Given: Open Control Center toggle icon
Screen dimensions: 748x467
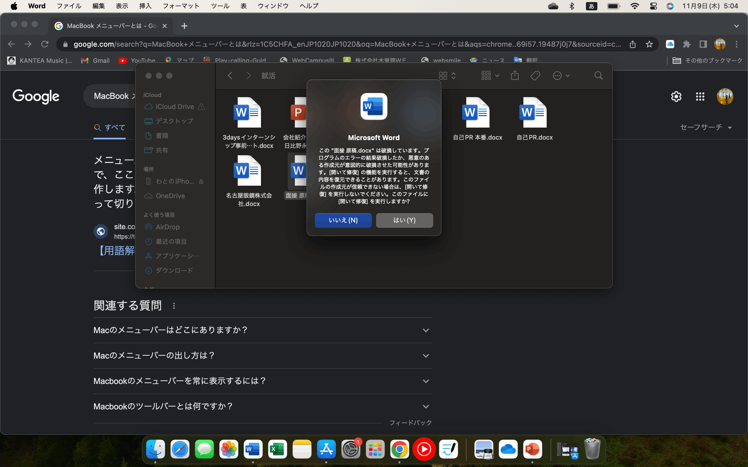Looking at the screenshot, I should (x=653, y=6).
